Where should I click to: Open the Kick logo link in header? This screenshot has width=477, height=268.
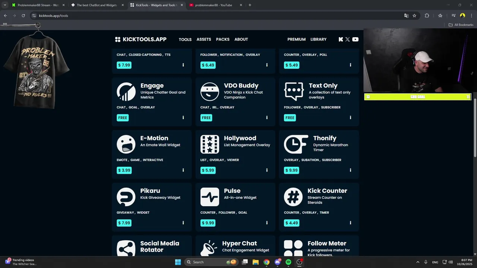(x=341, y=39)
